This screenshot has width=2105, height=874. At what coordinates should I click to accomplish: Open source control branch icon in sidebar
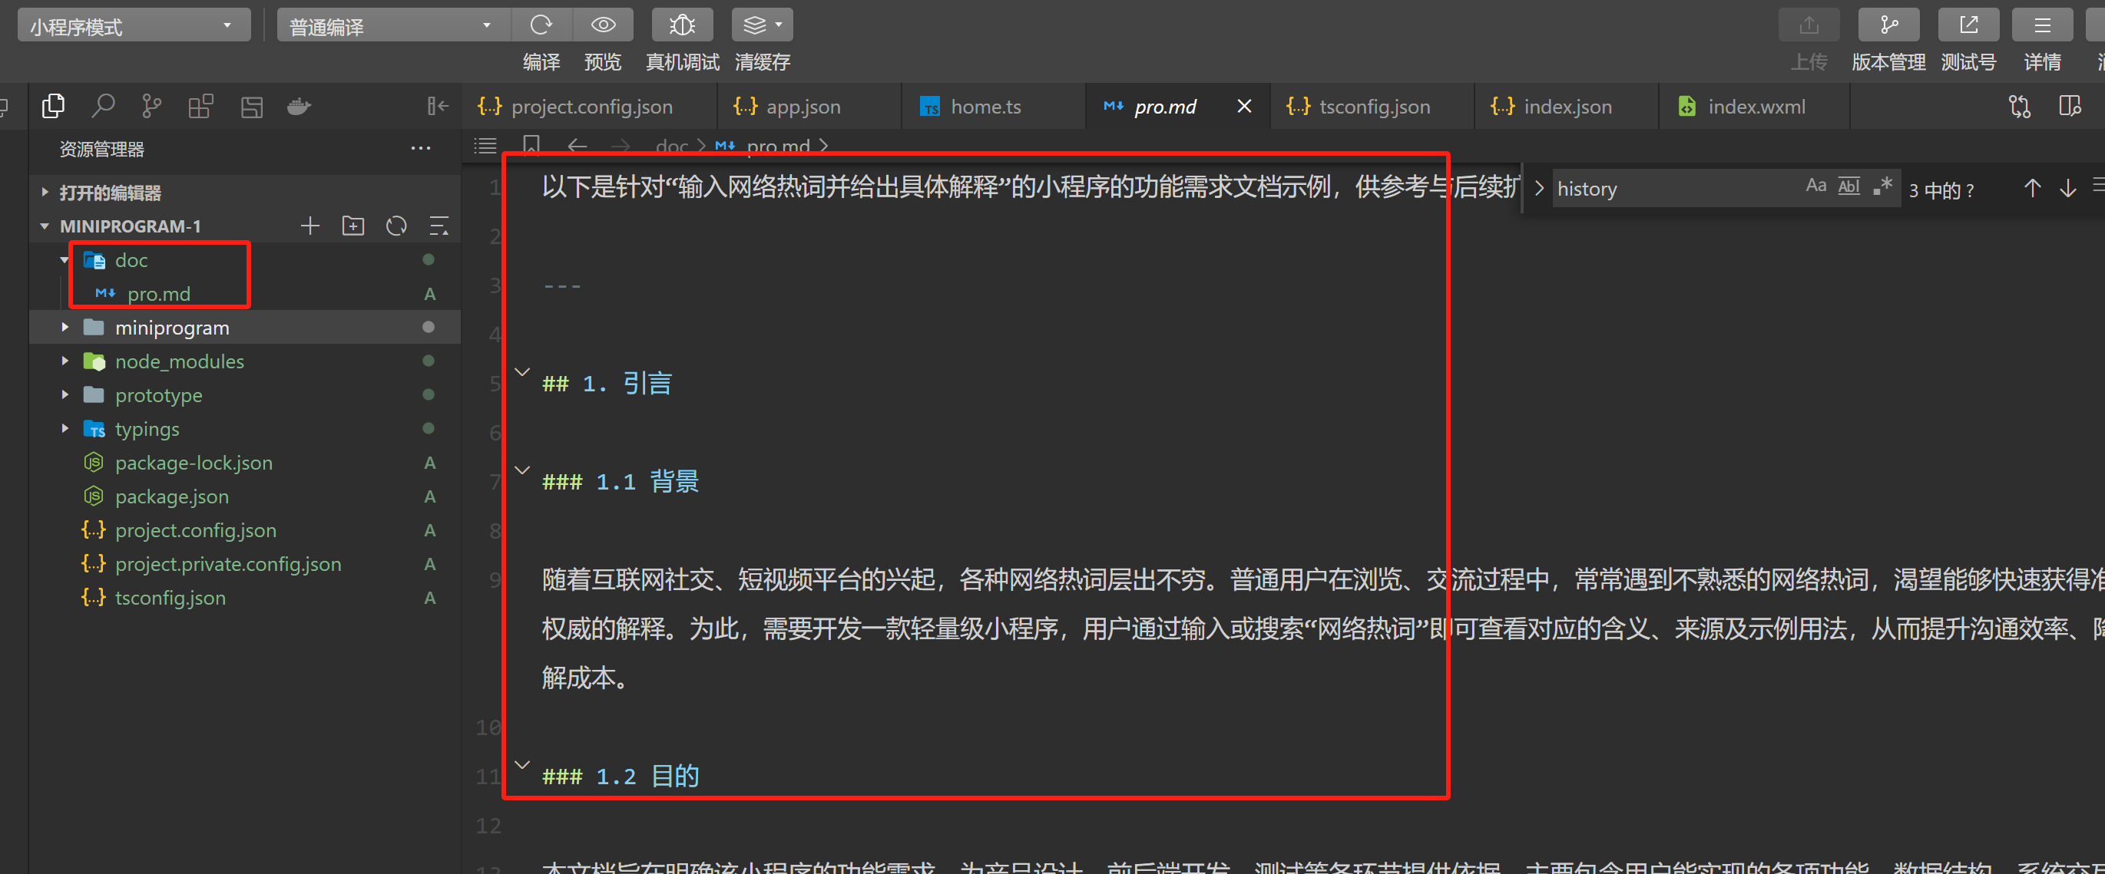point(151,106)
